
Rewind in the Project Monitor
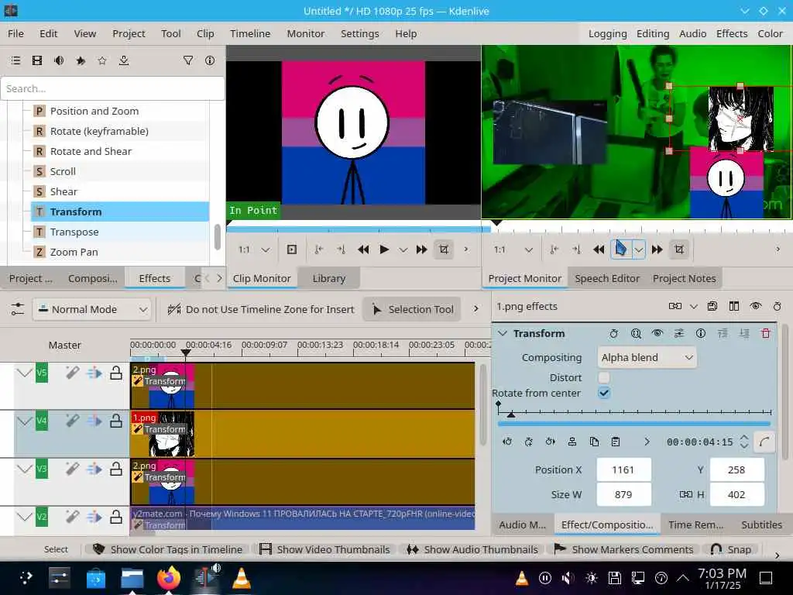click(599, 249)
